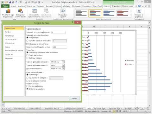Click Distance entre l'étiquette et l'axe field

click(60, 47)
